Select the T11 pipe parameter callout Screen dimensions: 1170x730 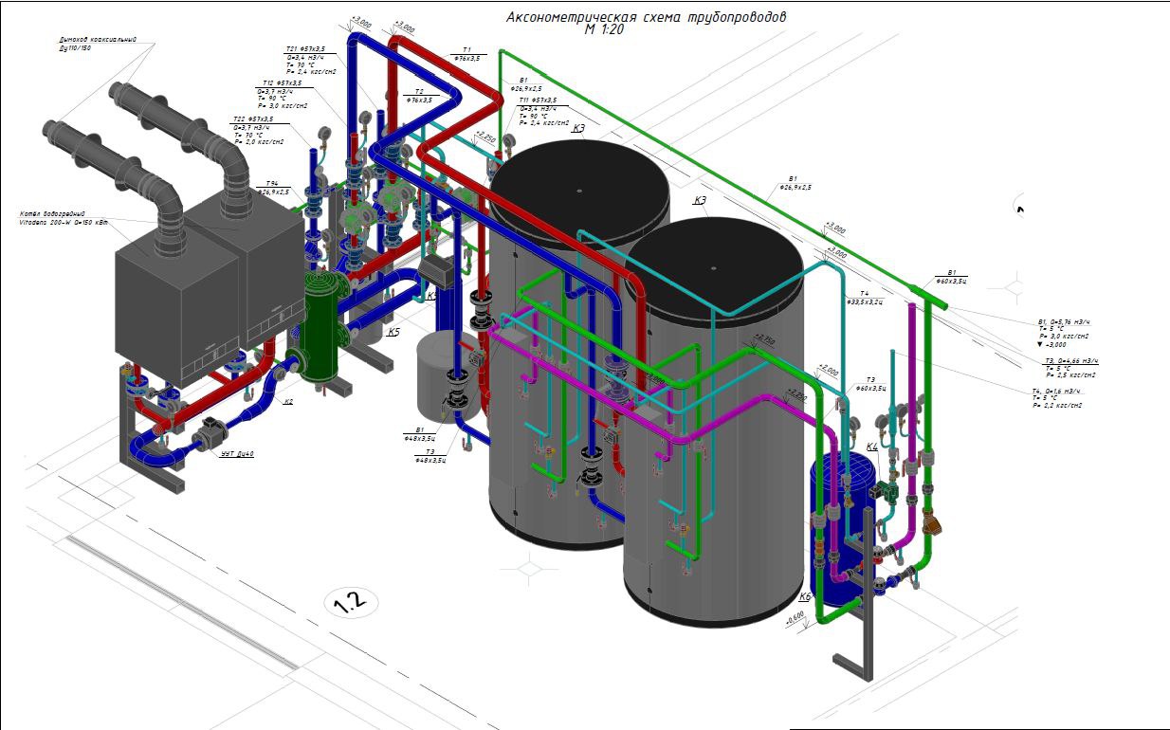(543, 111)
